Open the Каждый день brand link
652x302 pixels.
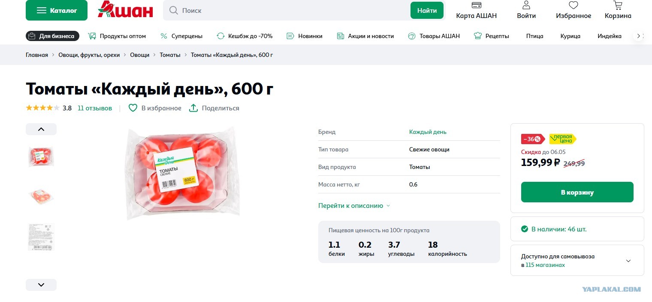click(x=428, y=132)
